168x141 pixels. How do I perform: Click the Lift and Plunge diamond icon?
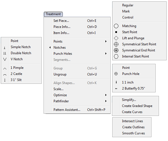pos(116,38)
